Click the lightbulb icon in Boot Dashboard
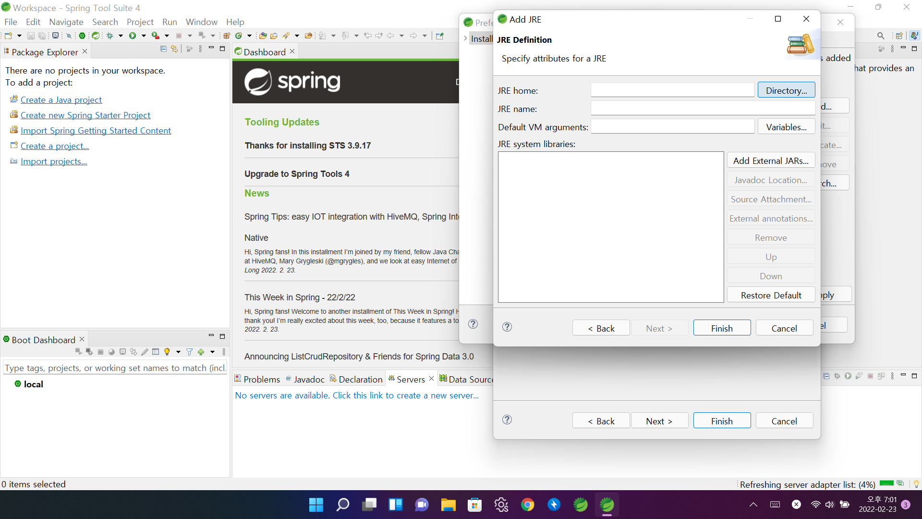 pyautogui.click(x=167, y=352)
